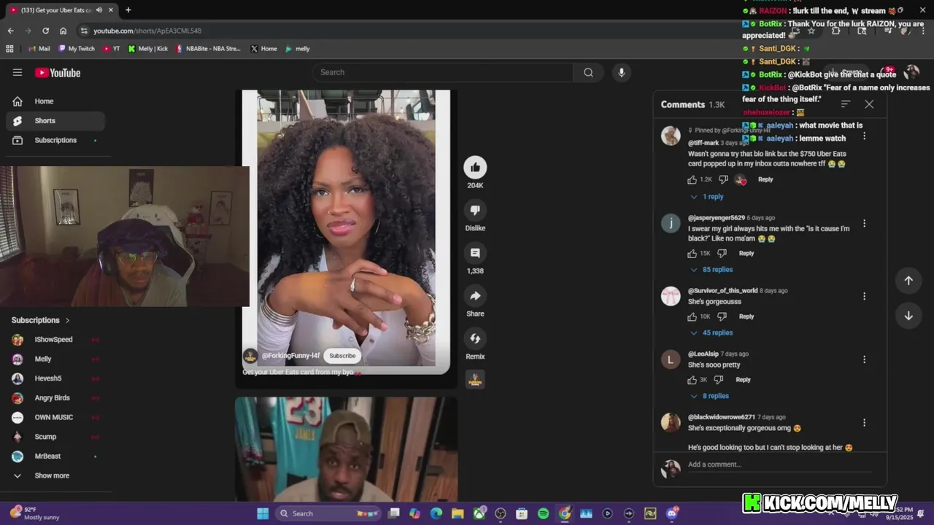Screen dimensions: 934x525
Task: Open File Explorer from the taskbar
Action: click(458, 513)
